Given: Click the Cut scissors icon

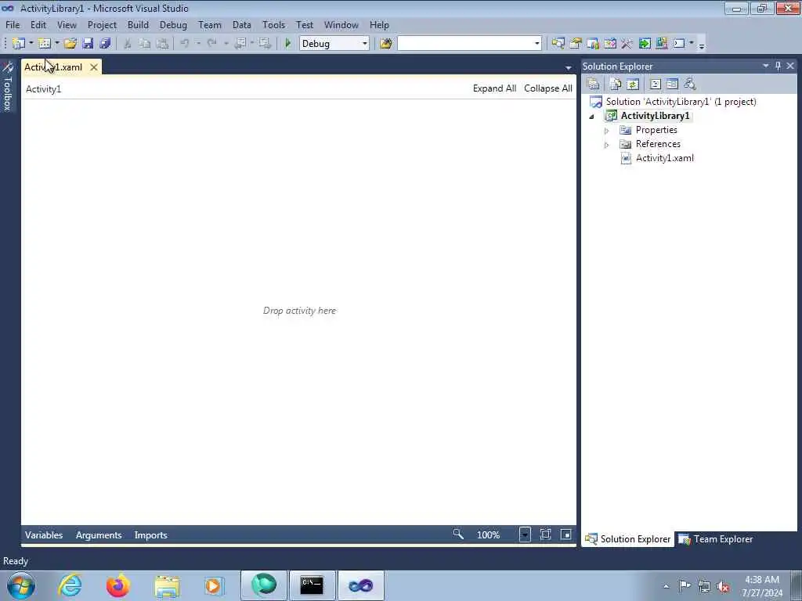Looking at the screenshot, I should pyautogui.click(x=128, y=44).
